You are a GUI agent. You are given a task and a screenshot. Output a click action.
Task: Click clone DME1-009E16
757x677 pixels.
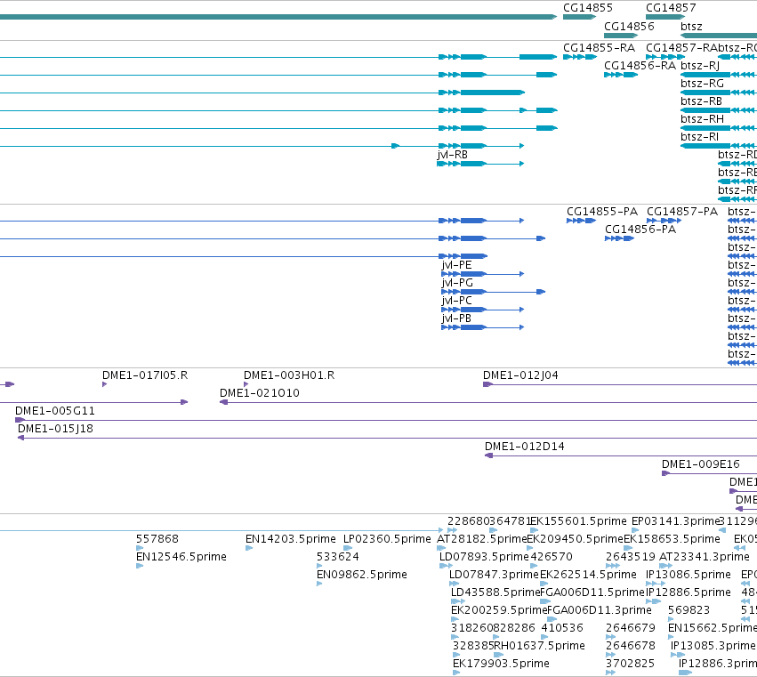click(701, 464)
